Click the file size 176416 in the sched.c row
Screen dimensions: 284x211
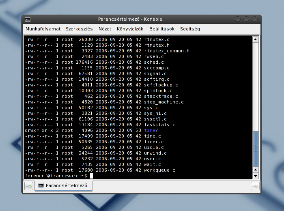pos(84,62)
